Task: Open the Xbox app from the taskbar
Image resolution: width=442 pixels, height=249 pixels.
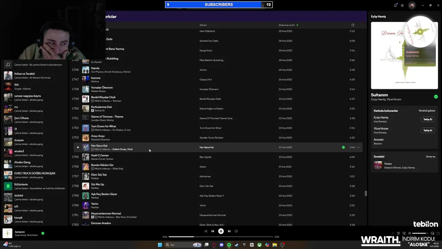Action: click(259, 245)
